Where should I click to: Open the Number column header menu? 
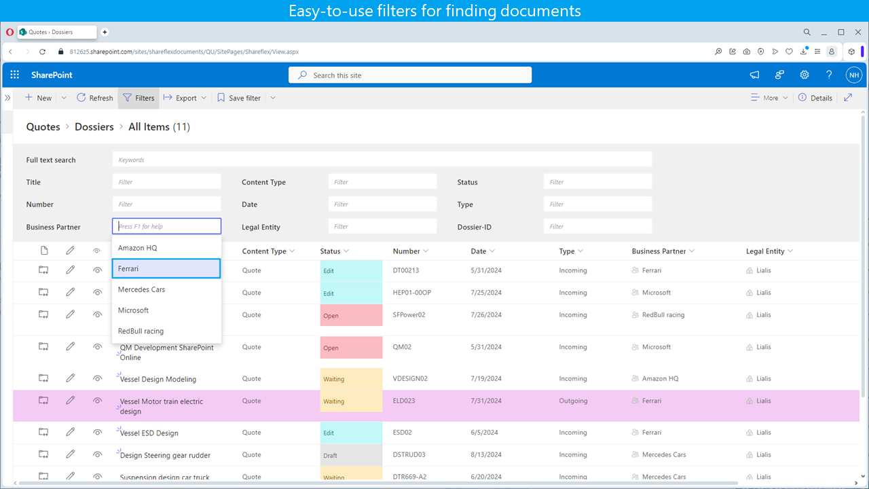[411, 251]
